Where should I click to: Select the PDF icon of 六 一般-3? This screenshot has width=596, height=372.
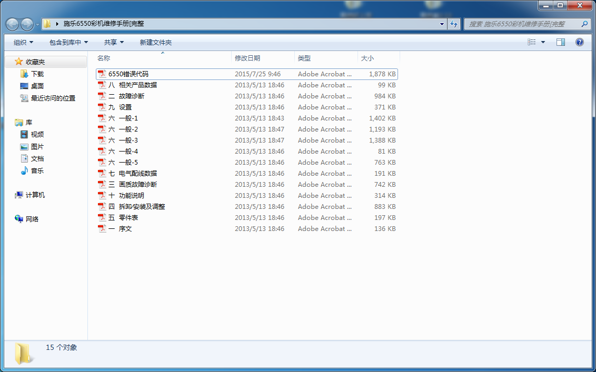pyautogui.click(x=102, y=140)
